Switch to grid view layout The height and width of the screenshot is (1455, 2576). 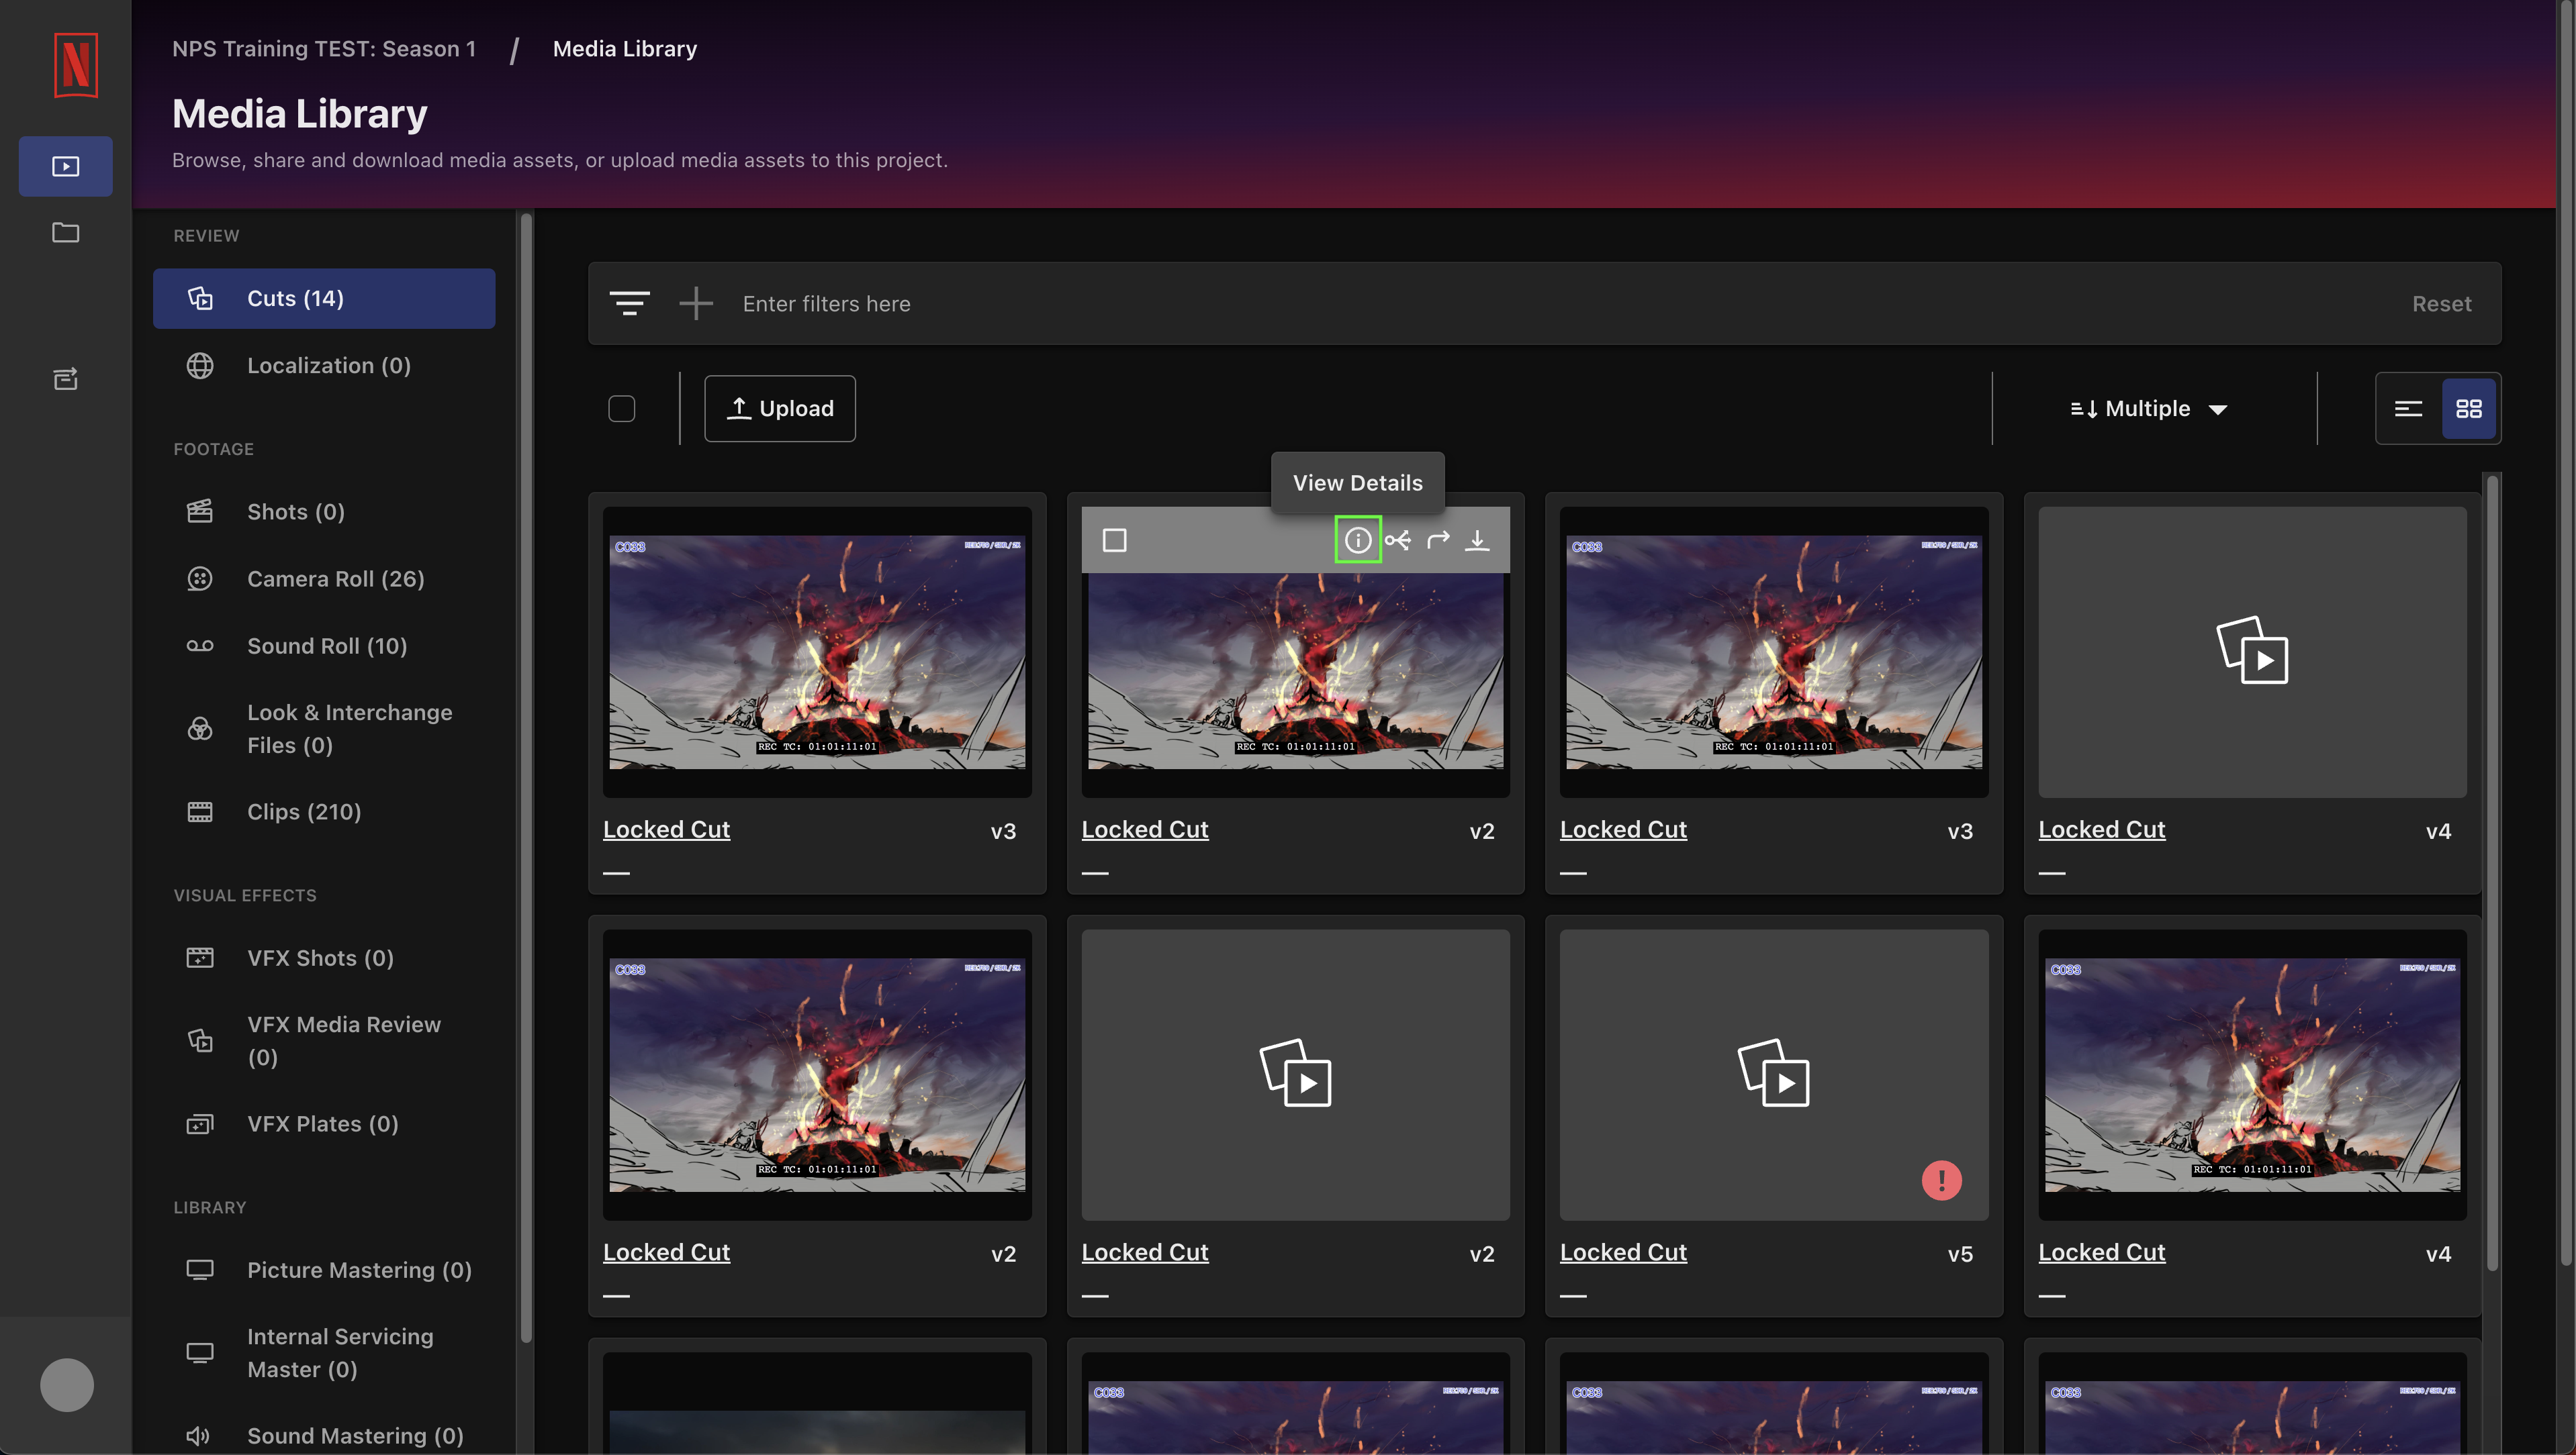(2469, 408)
